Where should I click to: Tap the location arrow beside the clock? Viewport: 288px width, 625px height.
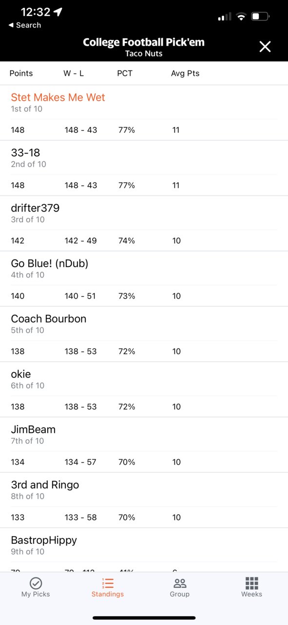[58, 12]
